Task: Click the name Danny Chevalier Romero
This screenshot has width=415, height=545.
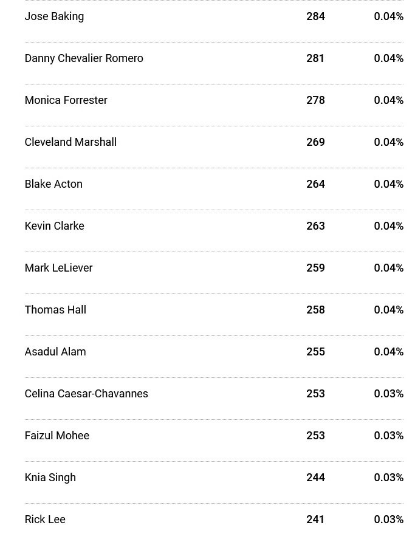Action: [x=84, y=58]
